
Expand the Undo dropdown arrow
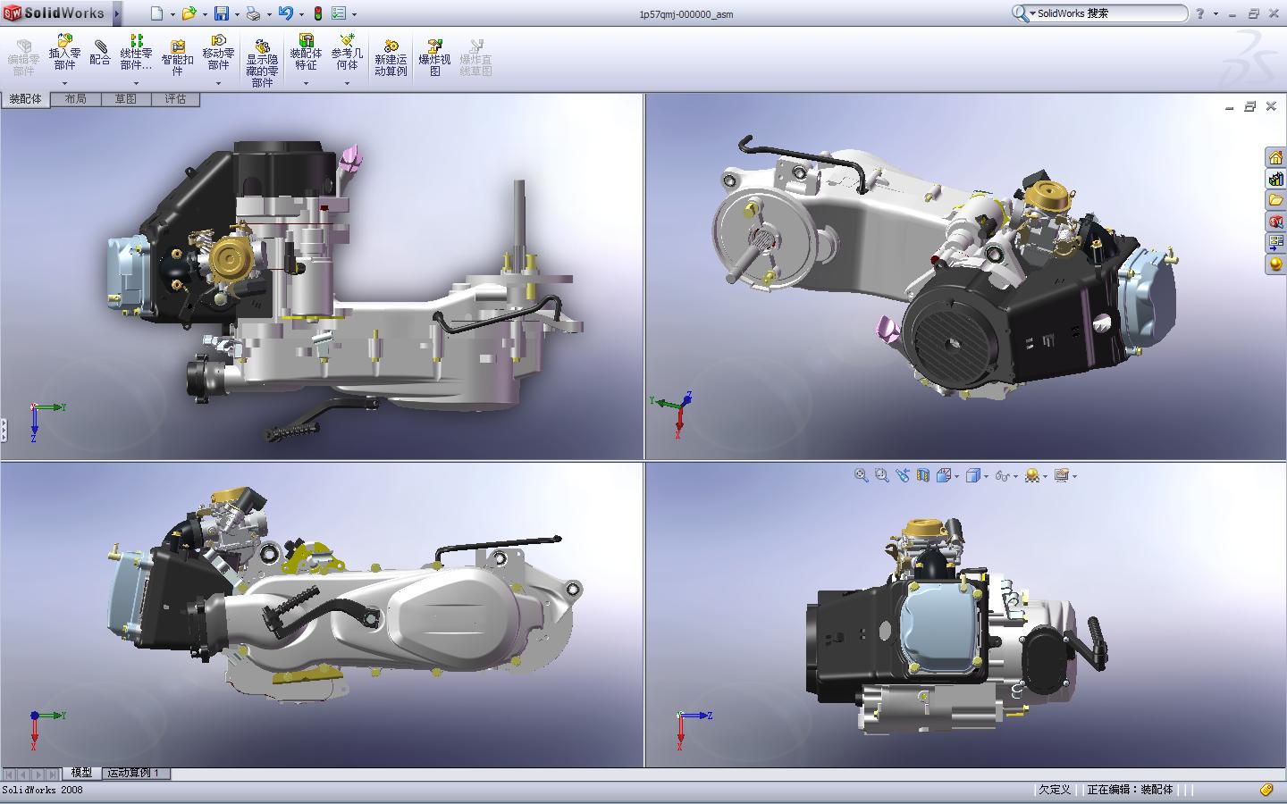[301, 14]
